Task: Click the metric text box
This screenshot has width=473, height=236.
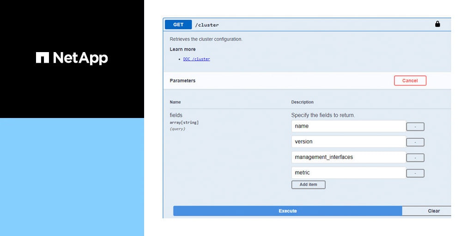Action: (x=348, y=173)
